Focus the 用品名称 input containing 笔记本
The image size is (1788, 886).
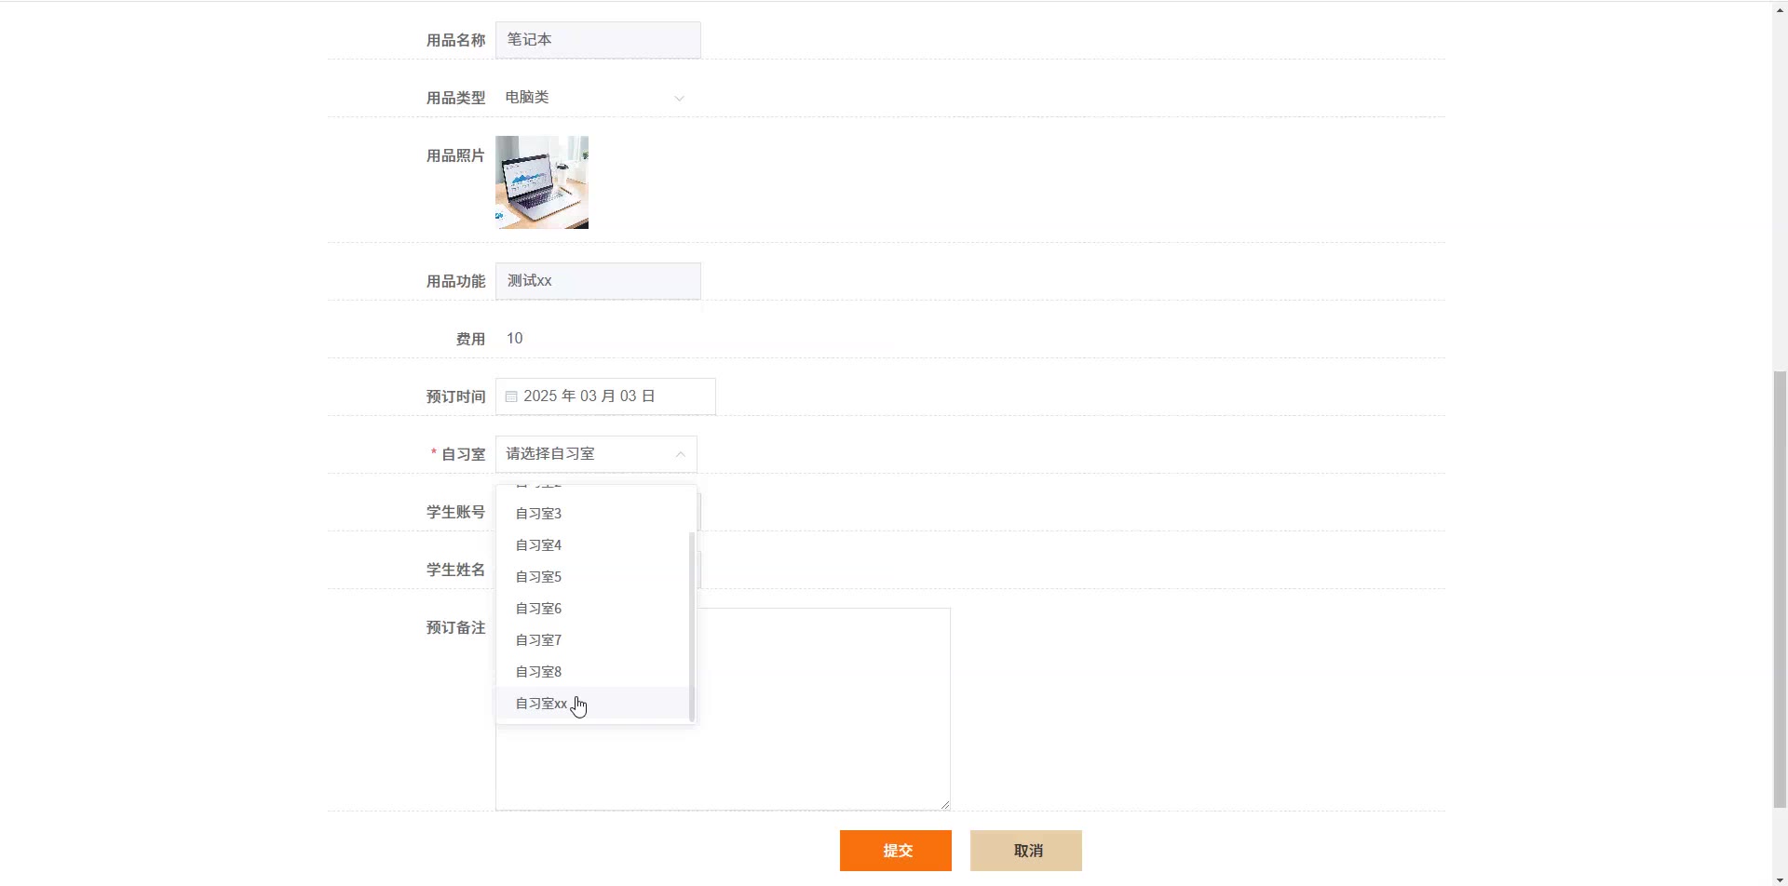coord(598,40)
